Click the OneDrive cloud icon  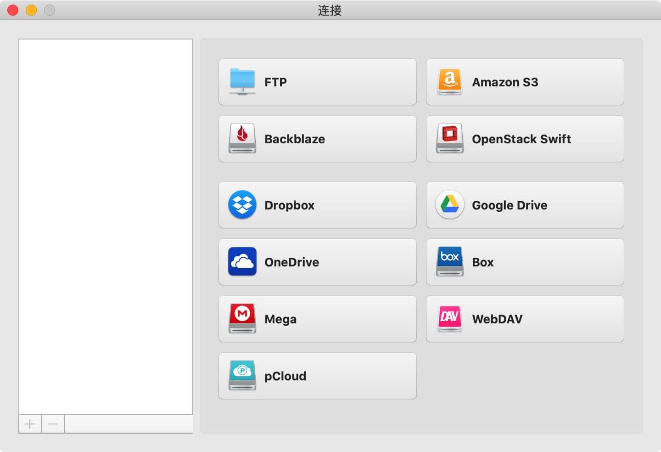point(242,261)
